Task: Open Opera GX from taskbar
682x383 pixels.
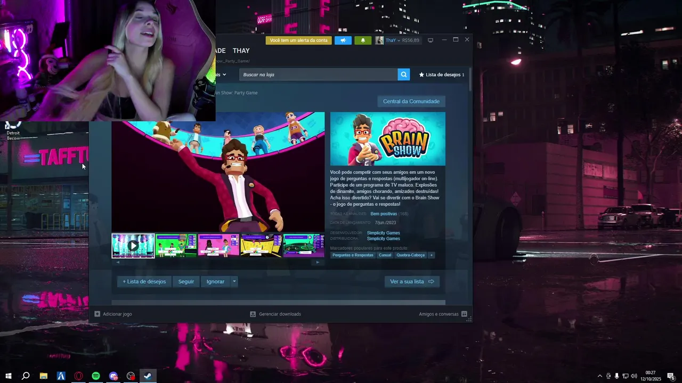Action: (x=79, y=376)
